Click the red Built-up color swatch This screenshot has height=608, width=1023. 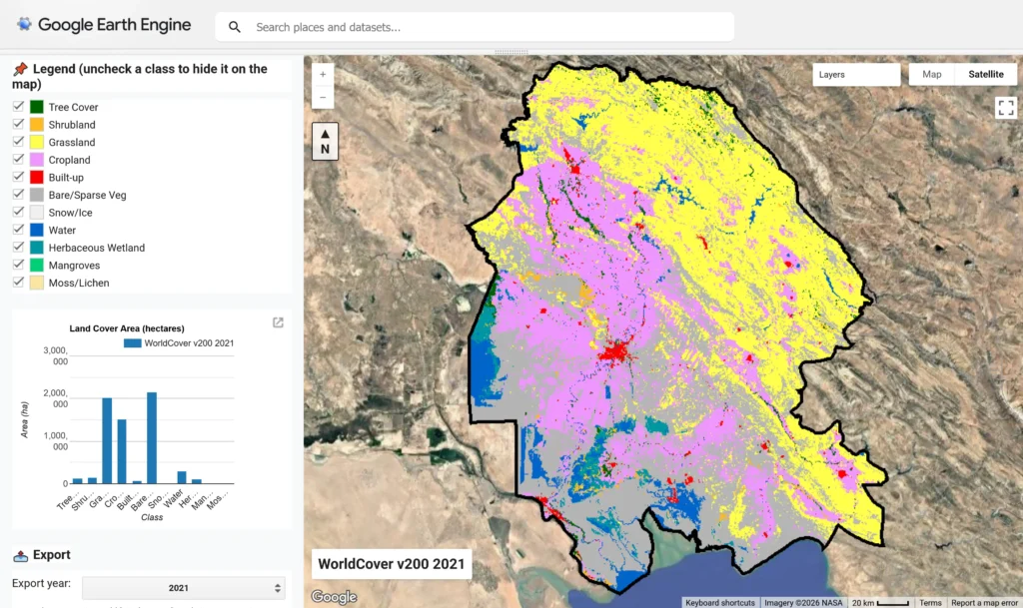pos(37,178)
